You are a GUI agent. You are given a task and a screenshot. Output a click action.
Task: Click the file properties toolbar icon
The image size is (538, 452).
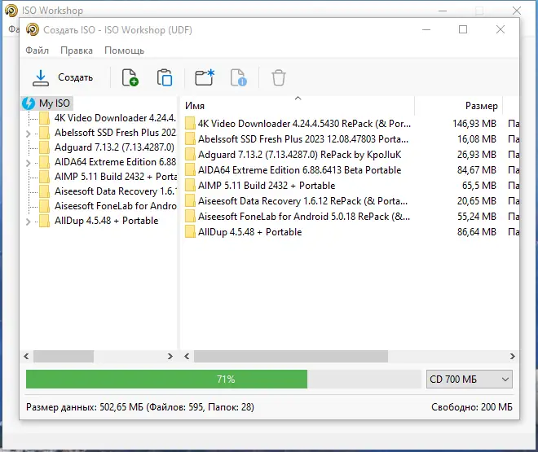click(x=239, y=77)
